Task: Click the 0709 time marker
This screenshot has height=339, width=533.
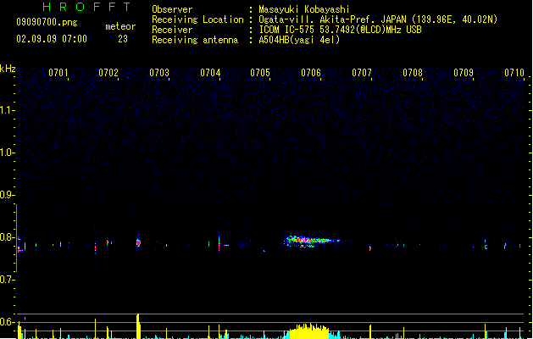Action: (x=464, y=73)
